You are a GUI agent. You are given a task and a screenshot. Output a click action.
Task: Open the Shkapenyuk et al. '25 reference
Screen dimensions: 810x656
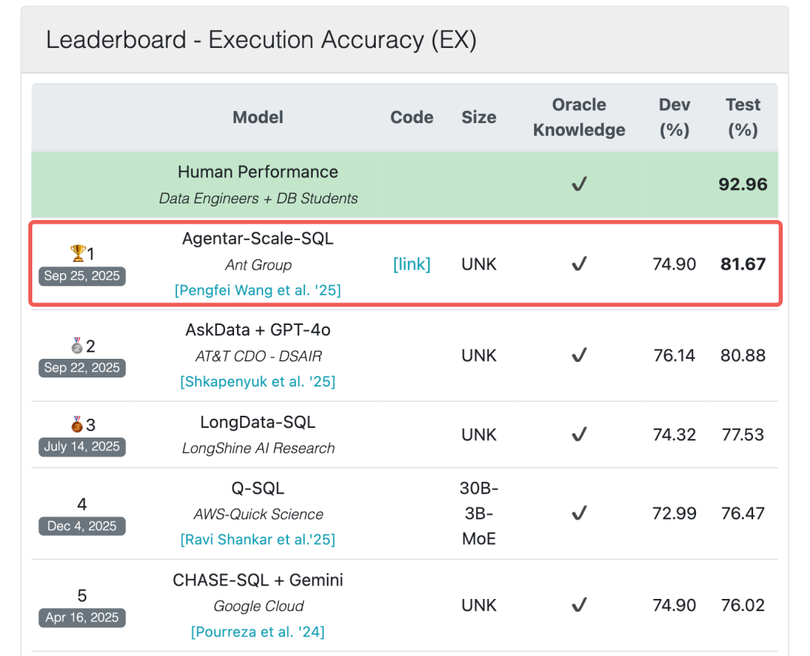pyautogui.click(x=257, y=382)
